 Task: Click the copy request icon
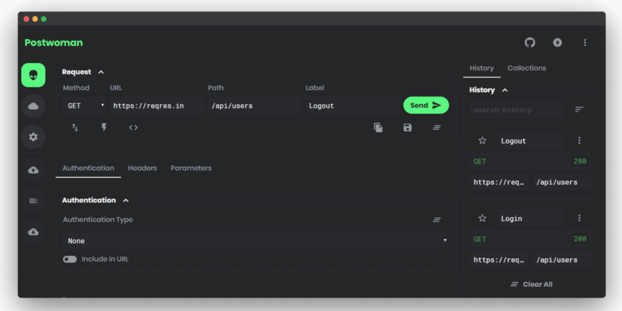(x=378, y=127)
